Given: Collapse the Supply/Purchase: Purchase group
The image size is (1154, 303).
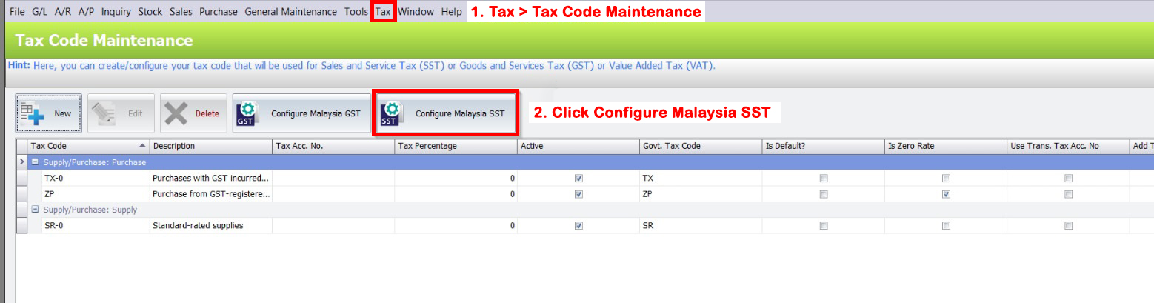Looking at the screenshot, I should tap(34, 162).
